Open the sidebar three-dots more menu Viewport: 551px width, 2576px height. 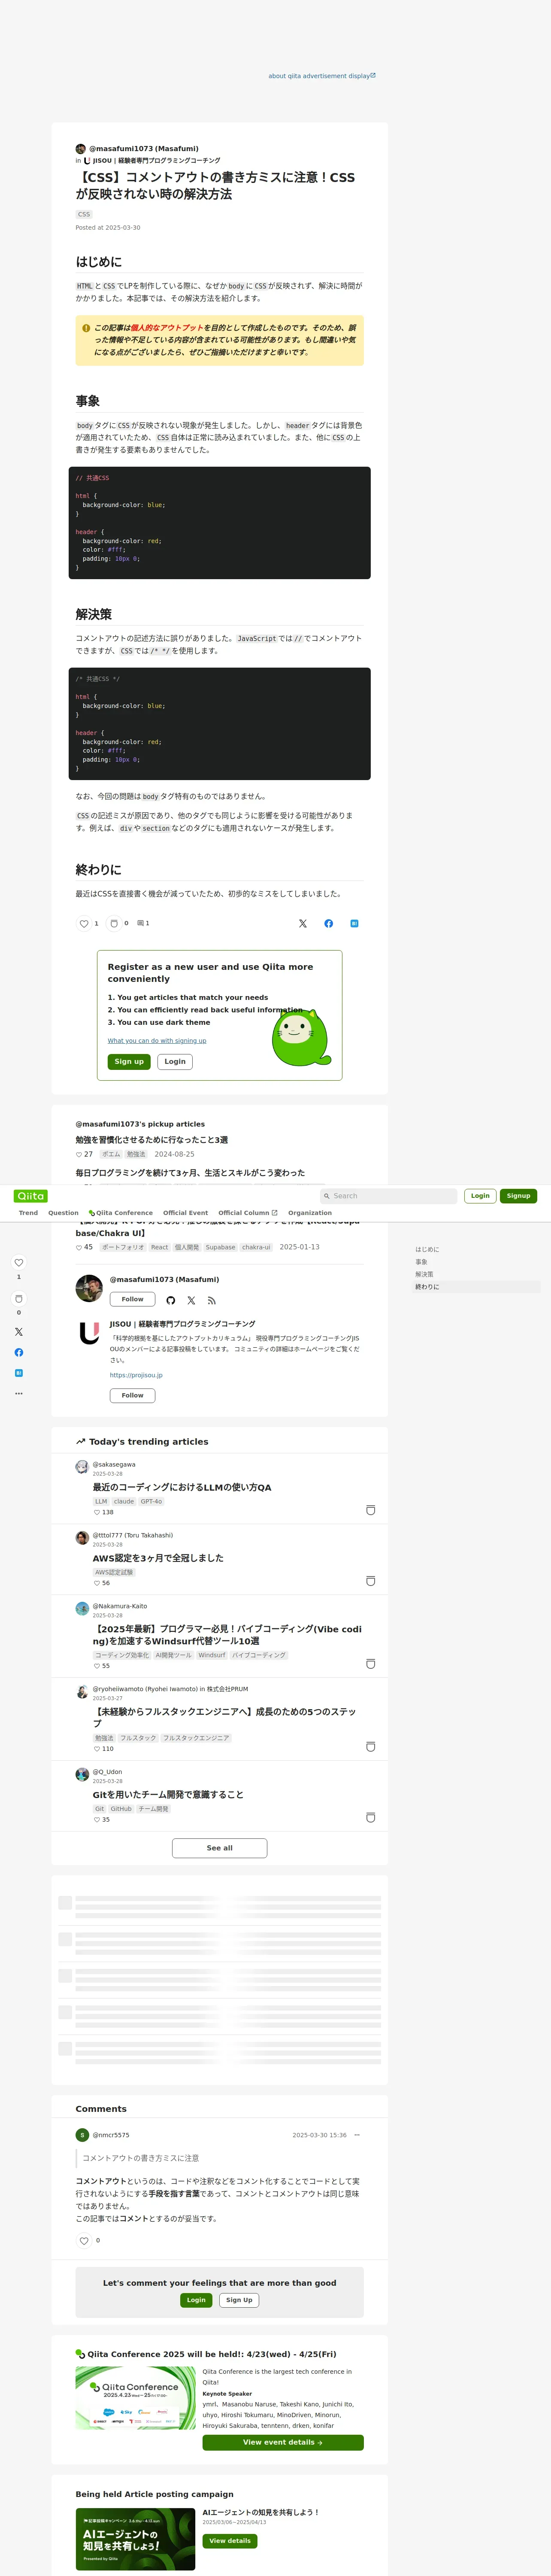tap(18, 1393)
